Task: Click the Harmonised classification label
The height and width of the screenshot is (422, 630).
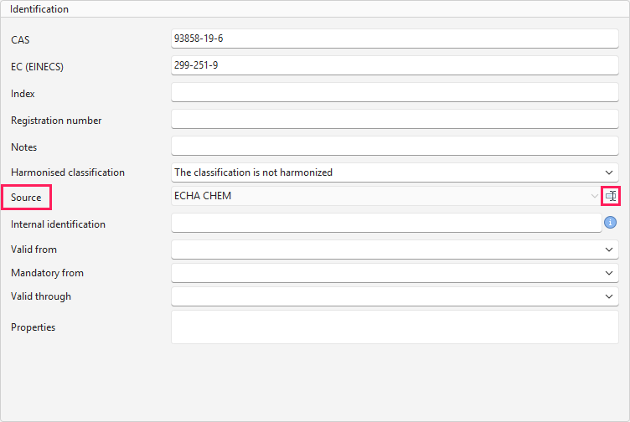Action: pos(68,172)
